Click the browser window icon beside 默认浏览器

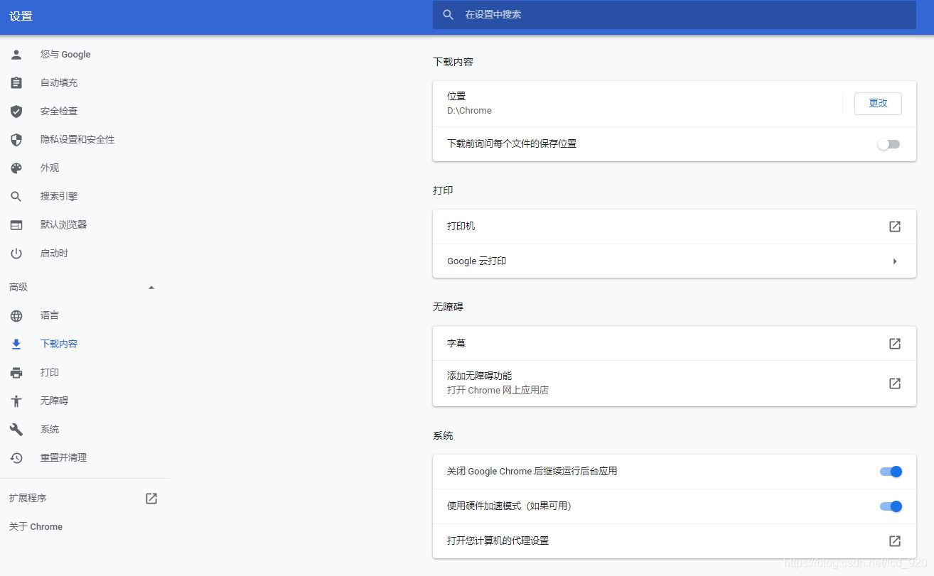16,225
